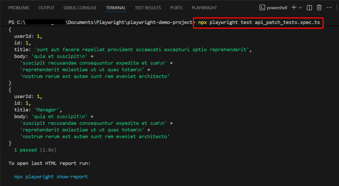Click the 'npx playwright show-report' command text
This screenshot has width=339, height=186.
(51, 177)
